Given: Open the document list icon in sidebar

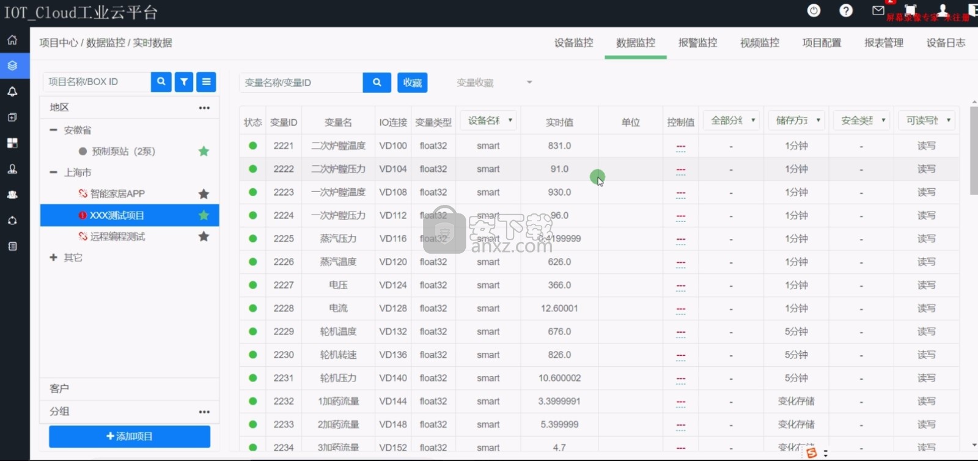Looking at the screenshot, I should (x=12, y=246).
